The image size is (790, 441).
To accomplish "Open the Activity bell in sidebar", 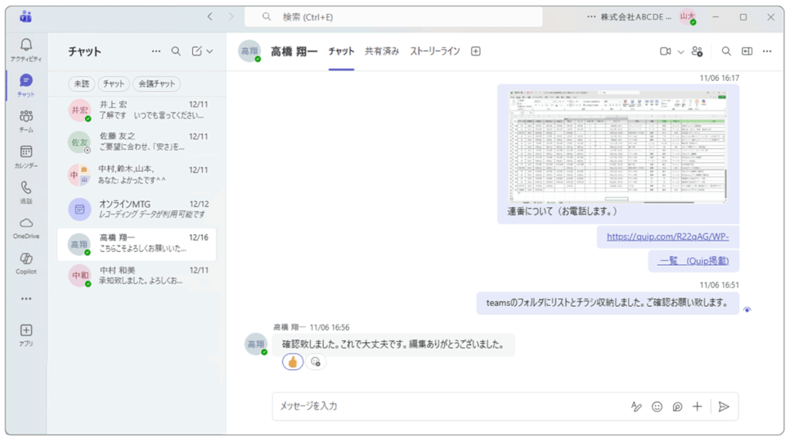I will [26, 50].
